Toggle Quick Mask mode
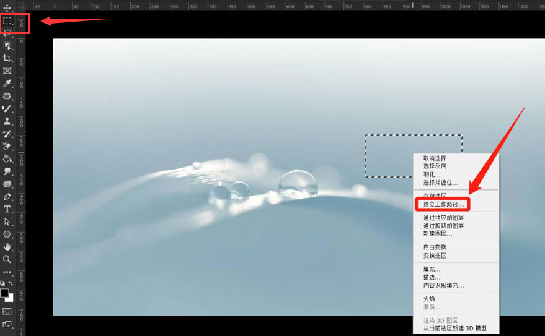 (x=7, y=311)
